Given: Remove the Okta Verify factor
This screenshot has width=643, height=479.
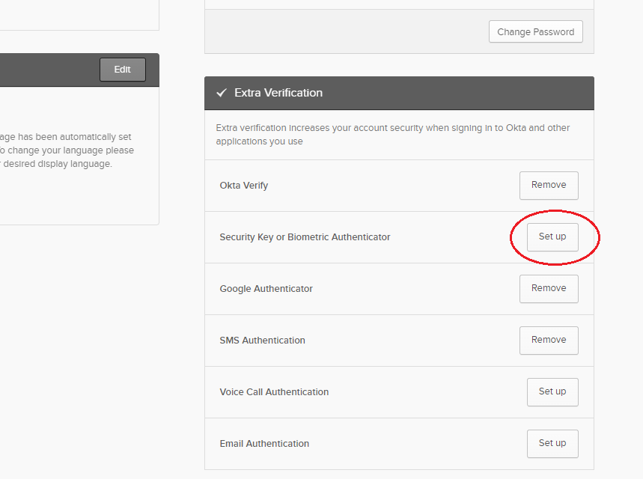Looking at the screenshot, I should (549, 185).
